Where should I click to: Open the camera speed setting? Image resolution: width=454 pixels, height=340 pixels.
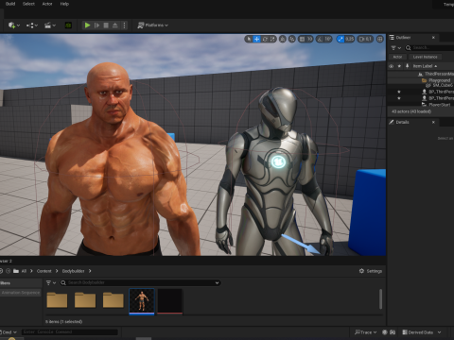[x=365, y=39]
